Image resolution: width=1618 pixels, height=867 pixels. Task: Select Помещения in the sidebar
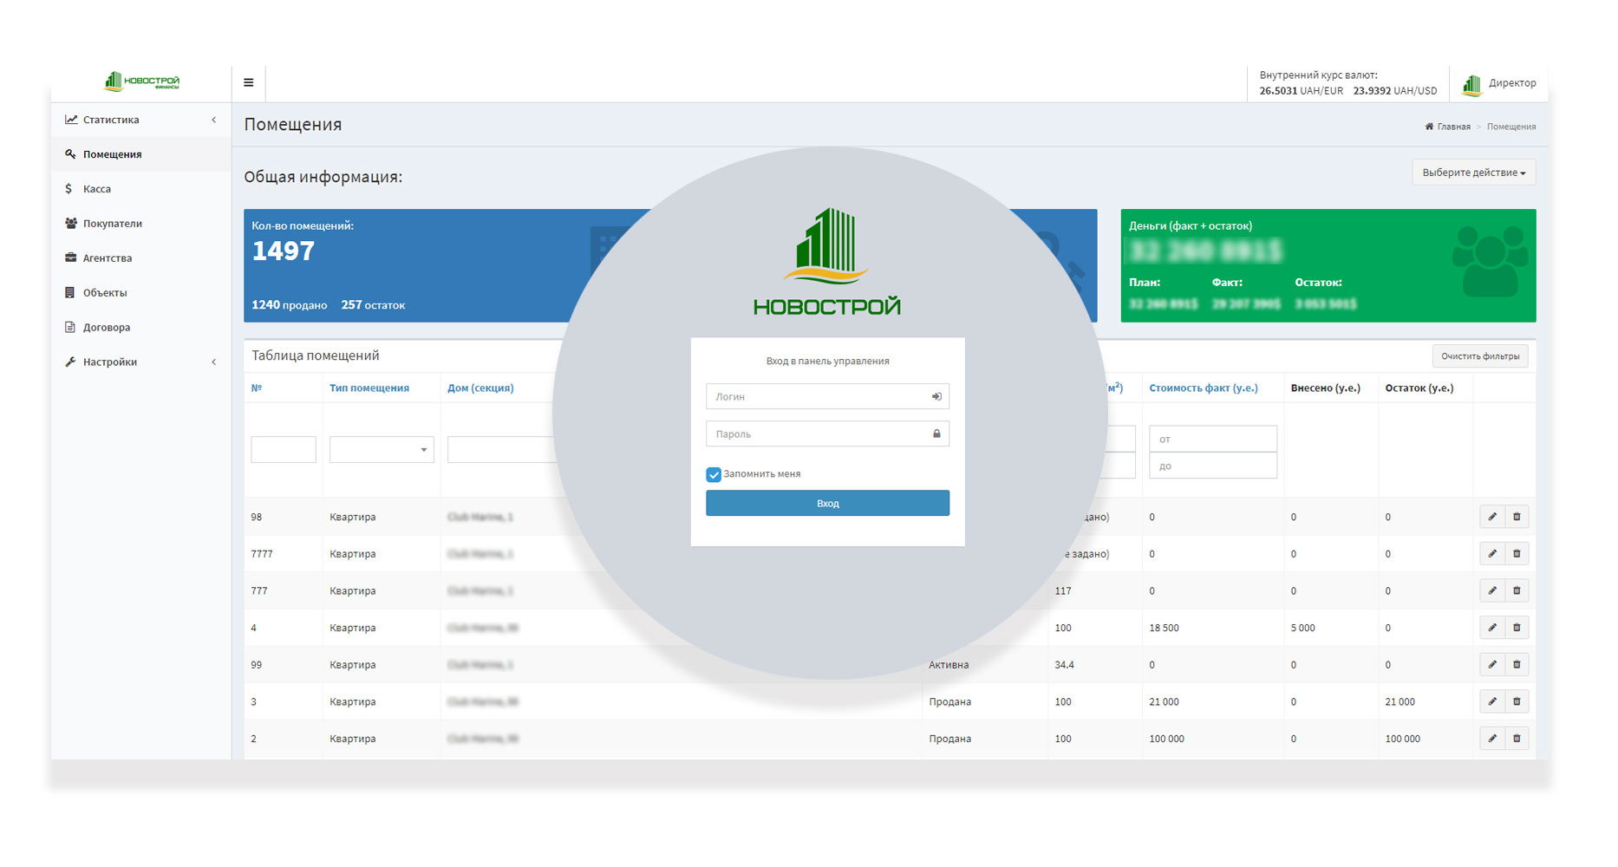tap(140, 154)
